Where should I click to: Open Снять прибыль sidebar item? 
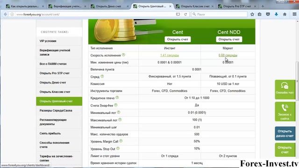(x=59, y=133)
